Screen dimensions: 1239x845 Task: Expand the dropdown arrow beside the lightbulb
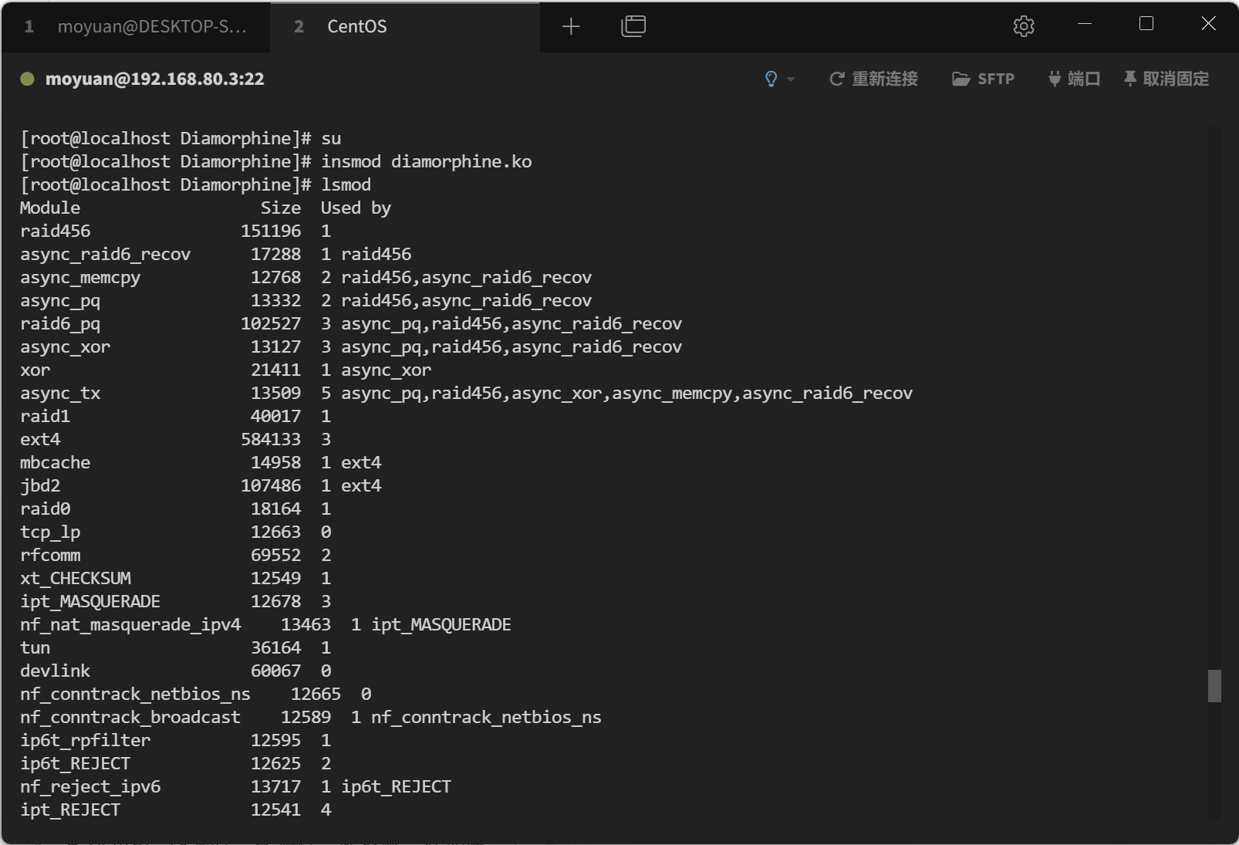click(791, 79)
